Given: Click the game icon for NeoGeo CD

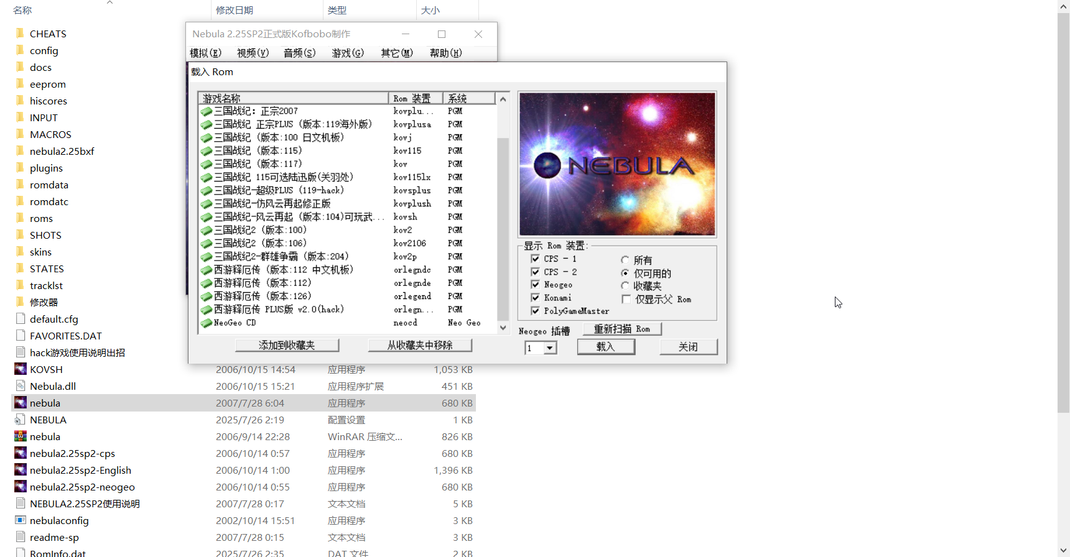Looking at the screenshot, I should coord(207,323).
